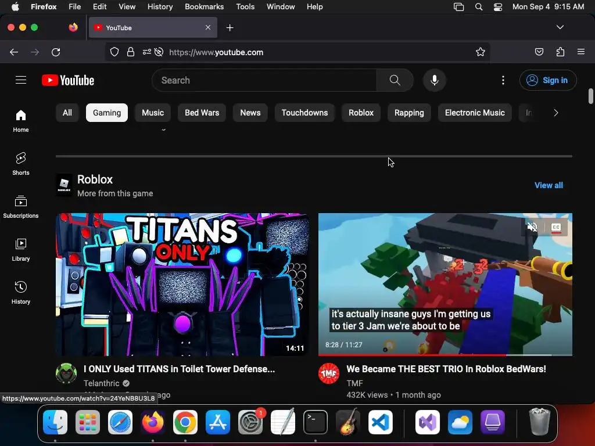595x446 pixels.
Task: Open the Roblox game title link
Action: 95,179
